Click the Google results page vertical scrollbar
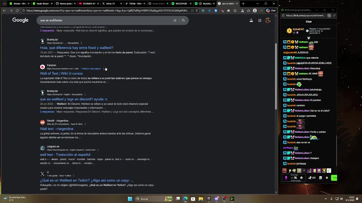This screenshot has height=203, width=362. click(x=276, y=76)
